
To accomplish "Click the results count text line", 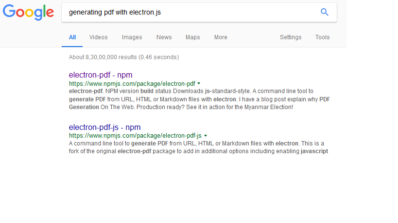I will 124,57.
